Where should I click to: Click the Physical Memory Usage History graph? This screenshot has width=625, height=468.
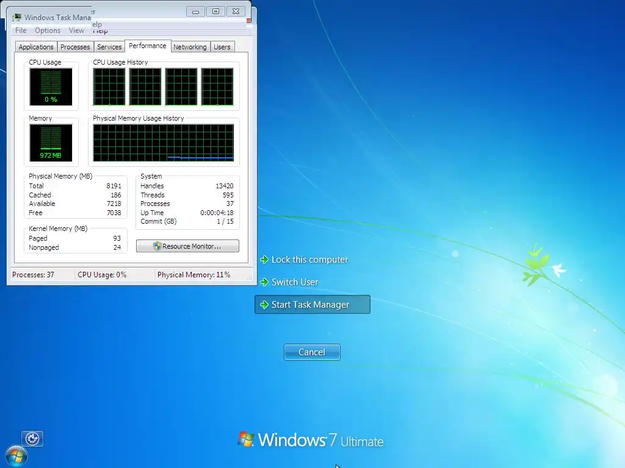coord(164,143)
